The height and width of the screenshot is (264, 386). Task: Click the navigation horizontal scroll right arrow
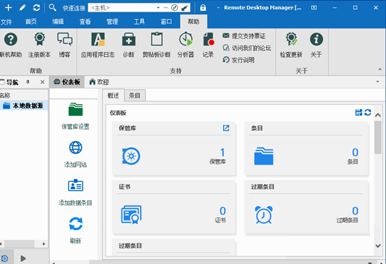[x=44, y=244]
